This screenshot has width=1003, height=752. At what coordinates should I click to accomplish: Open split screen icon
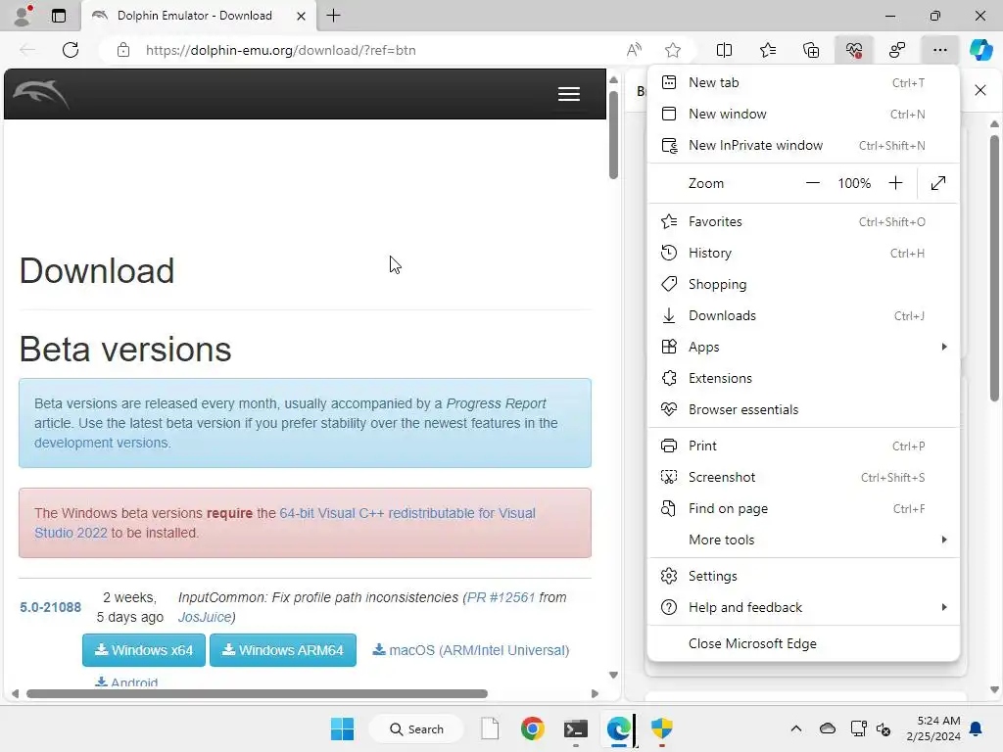[x=724, y=50]
